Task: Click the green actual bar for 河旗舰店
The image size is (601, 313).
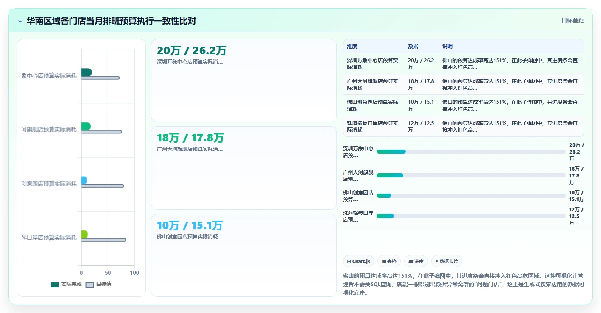Action: point(86,126)
